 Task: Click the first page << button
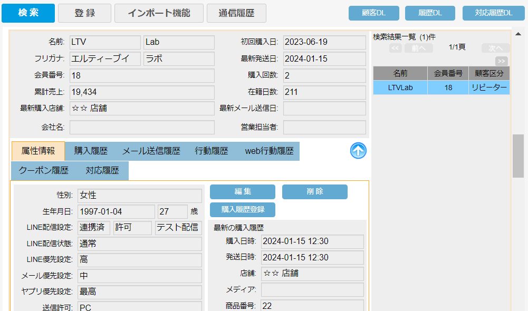click(x=395, y=48)
